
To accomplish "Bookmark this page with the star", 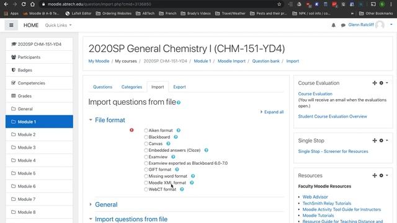I will pos(279,4).
